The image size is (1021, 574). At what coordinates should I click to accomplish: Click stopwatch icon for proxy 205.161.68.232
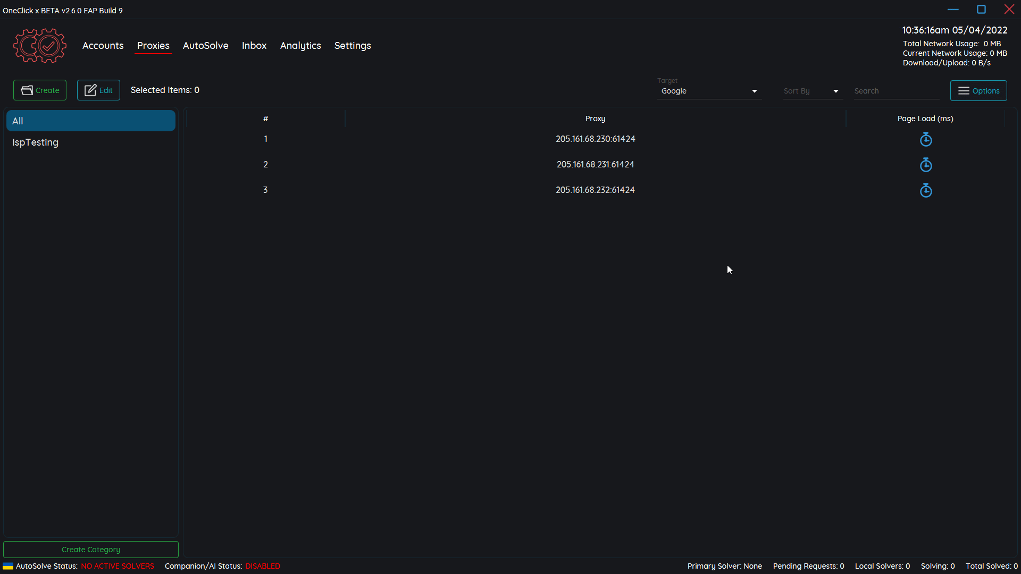[x=926, y=190]
